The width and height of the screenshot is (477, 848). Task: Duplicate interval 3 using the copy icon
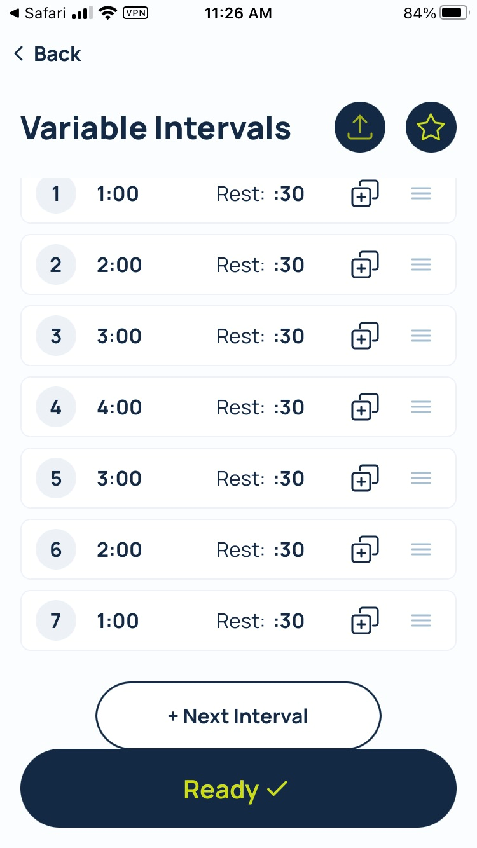(x=364, y=336)
